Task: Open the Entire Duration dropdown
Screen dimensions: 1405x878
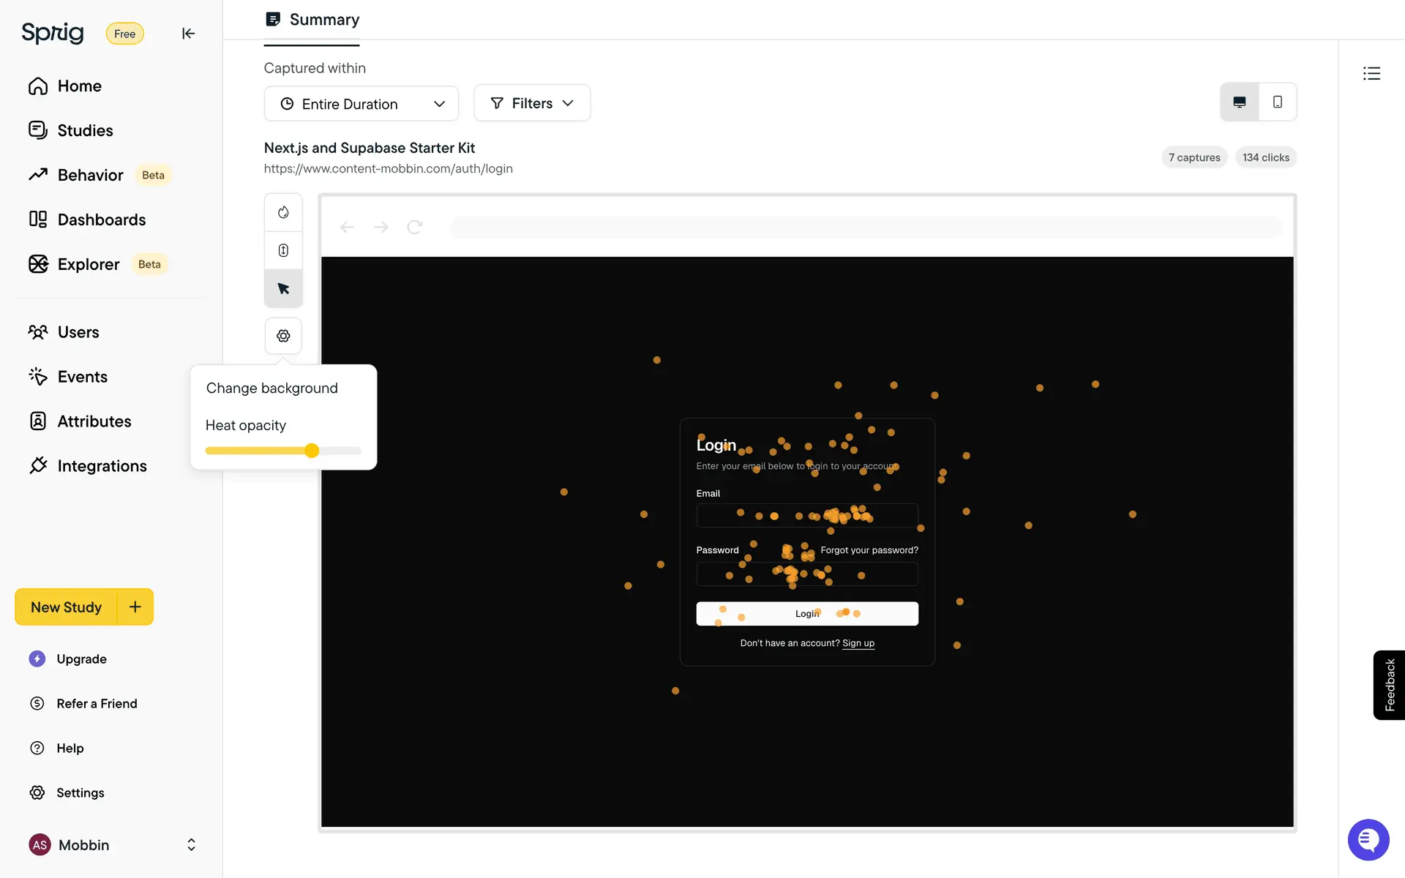Action: (x=361, y=104)
